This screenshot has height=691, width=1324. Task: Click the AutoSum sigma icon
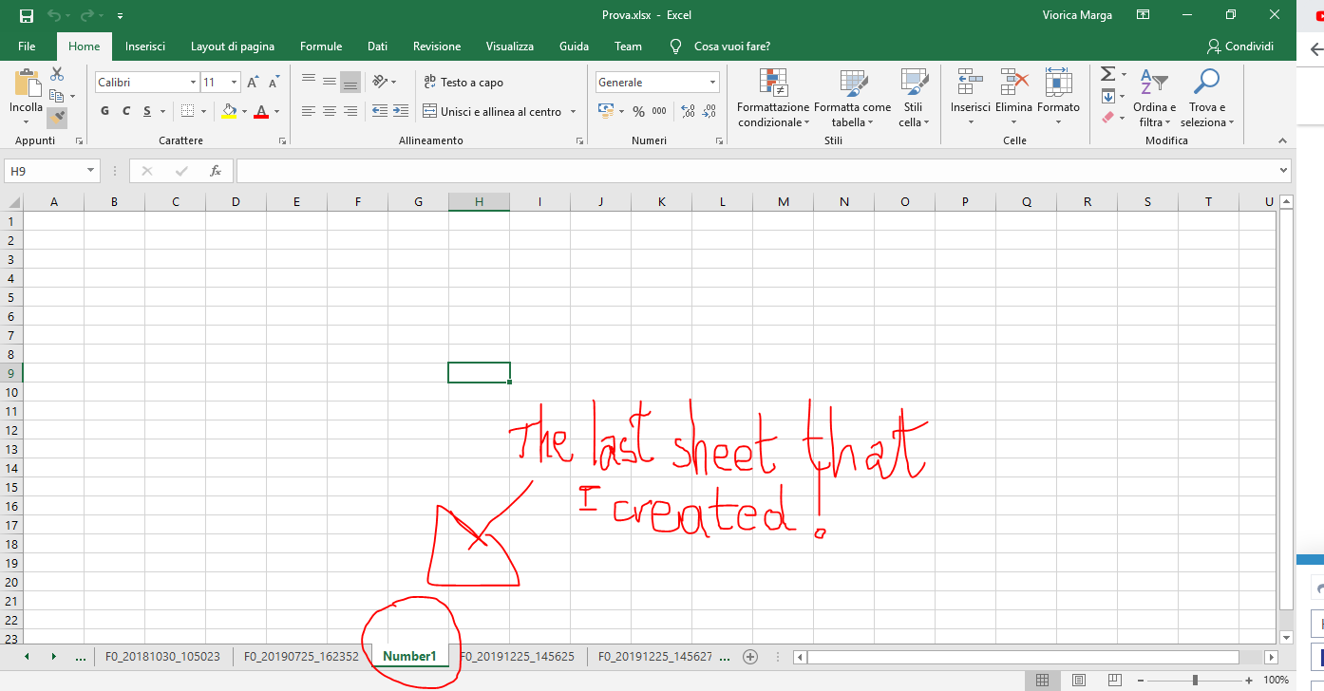[1106, 74]
